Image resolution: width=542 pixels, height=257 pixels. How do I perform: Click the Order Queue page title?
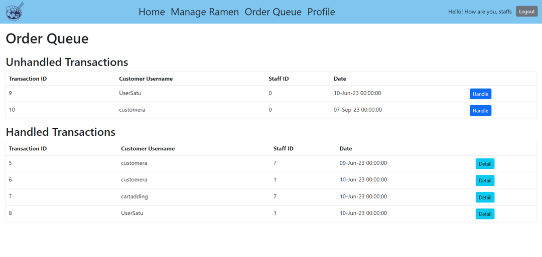tap(47, 39)
